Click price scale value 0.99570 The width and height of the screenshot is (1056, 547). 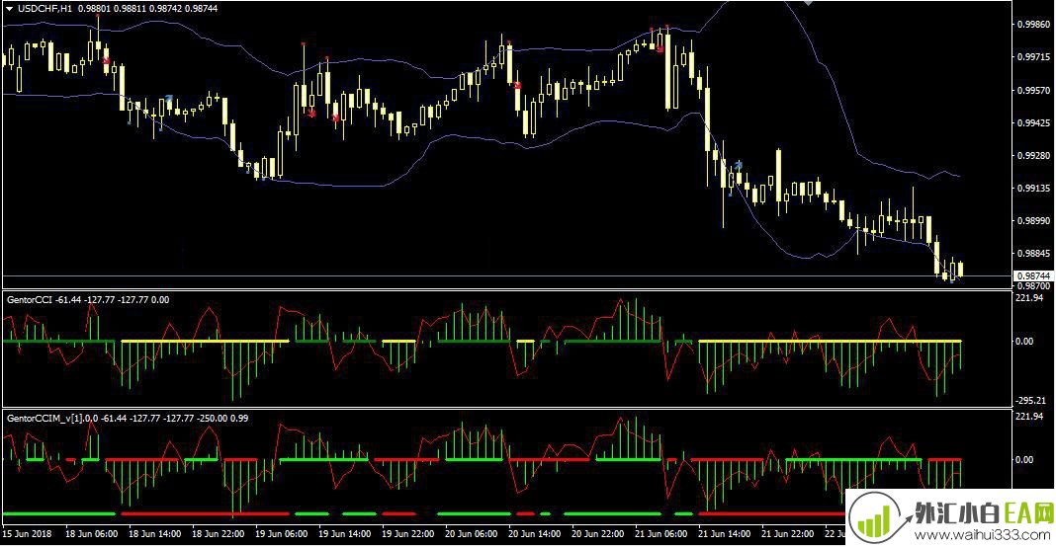pos(1034,90)
